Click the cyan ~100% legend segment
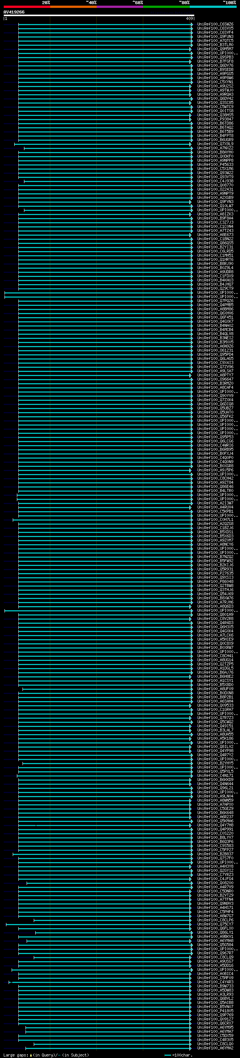Screen dimensions: 240x1058 pyautogui.click(x=213, y=7)
